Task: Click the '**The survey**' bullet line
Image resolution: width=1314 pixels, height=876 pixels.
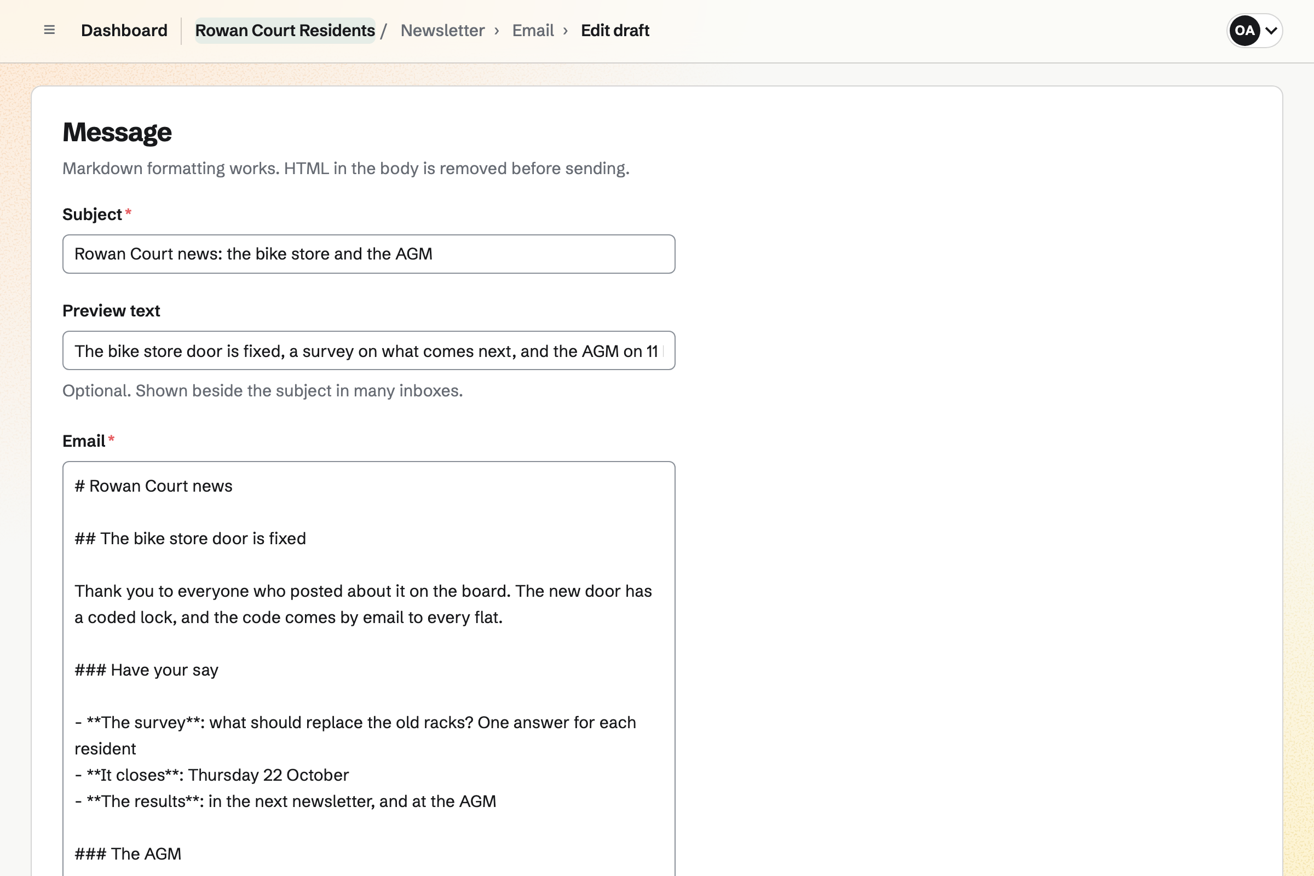Action: (355, 736)
